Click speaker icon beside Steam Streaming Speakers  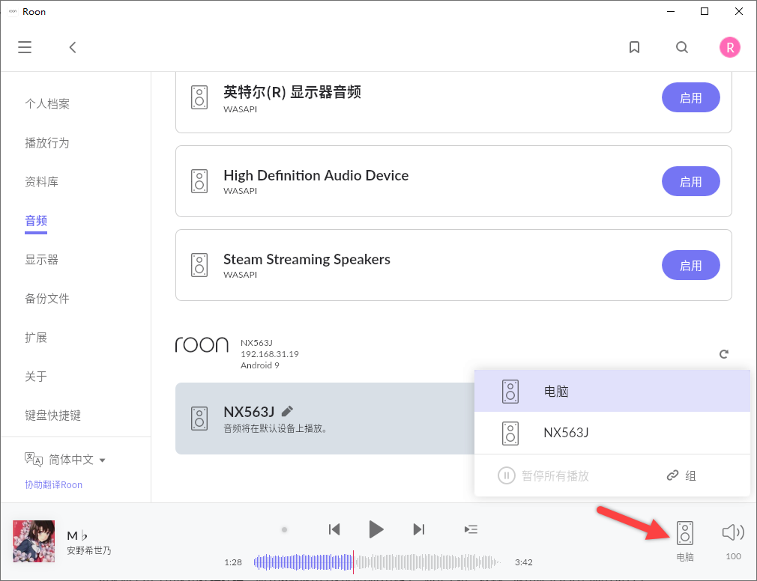click(x=199, y=265)
